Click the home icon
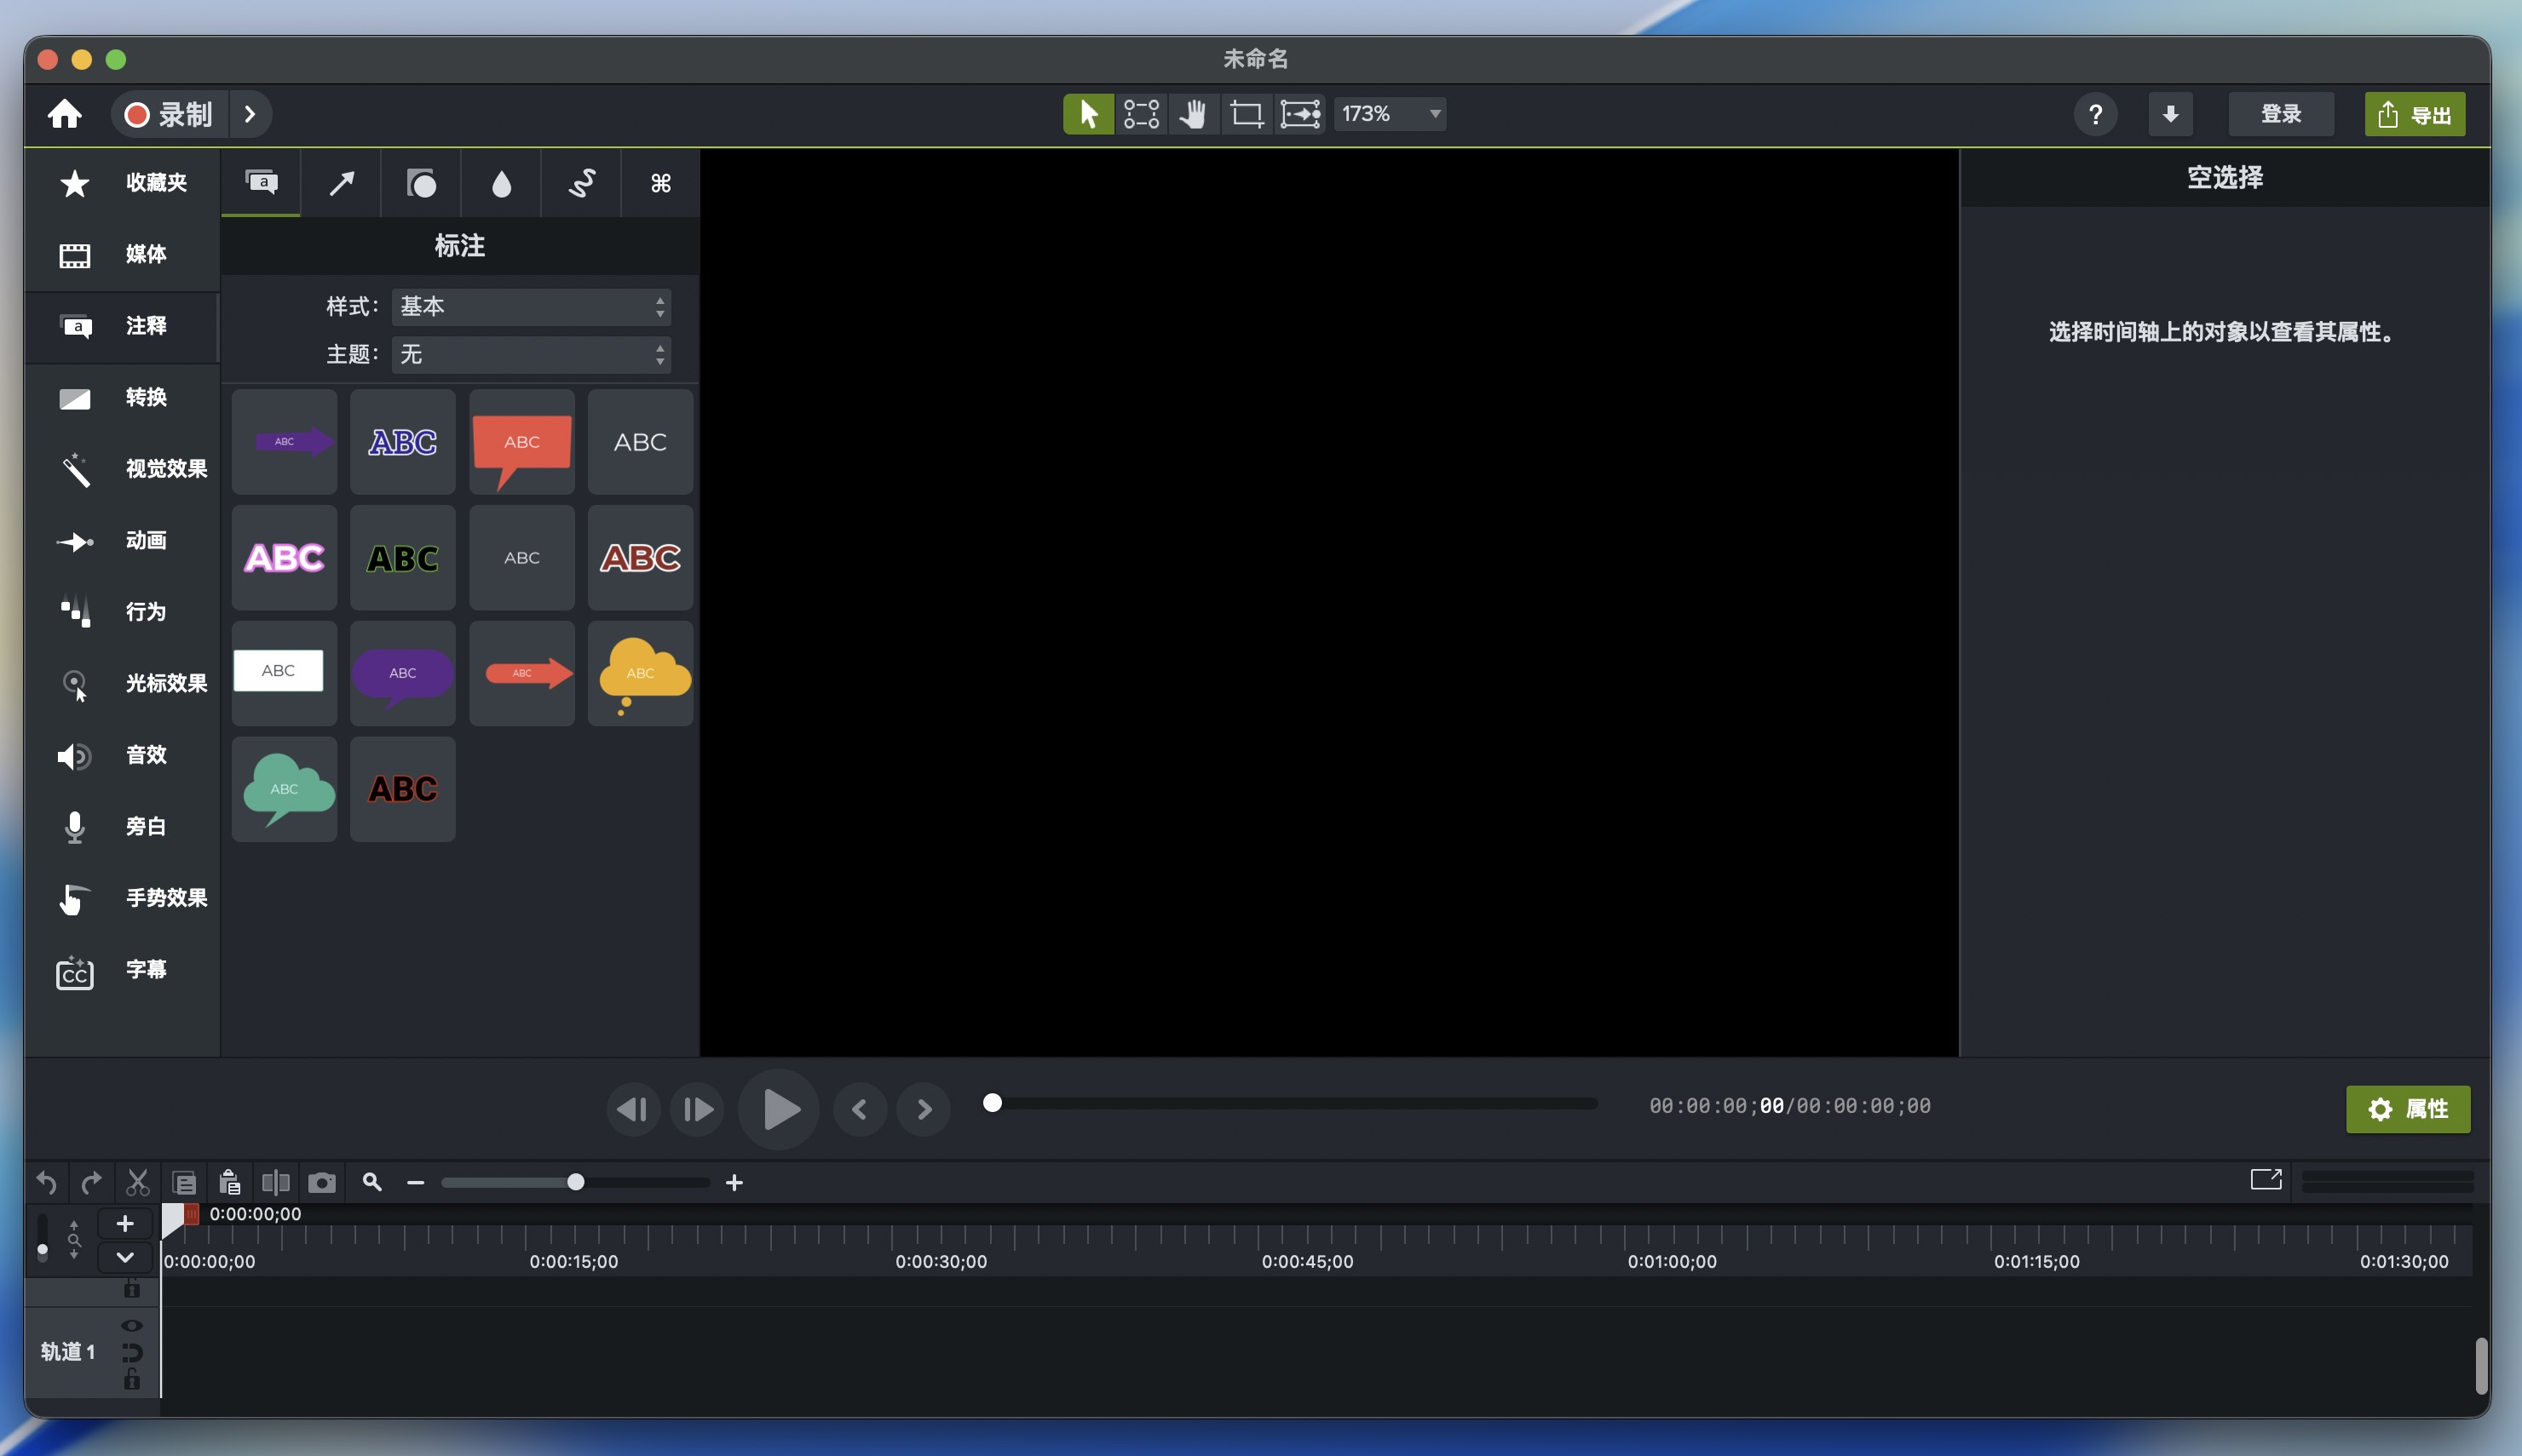Viewport: 2522px width, 1456px height. point(65,114)
